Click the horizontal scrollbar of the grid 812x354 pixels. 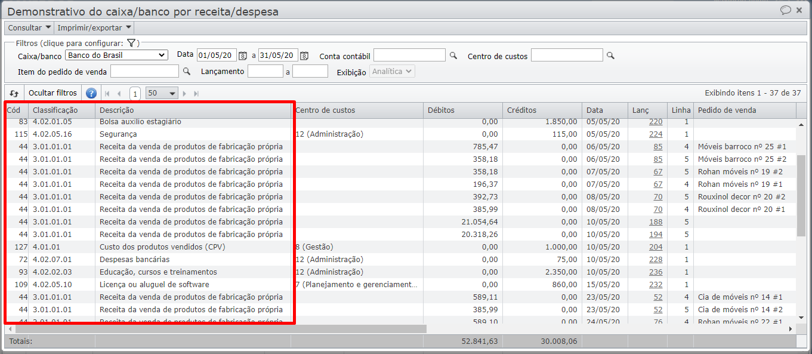pos(221,329)
